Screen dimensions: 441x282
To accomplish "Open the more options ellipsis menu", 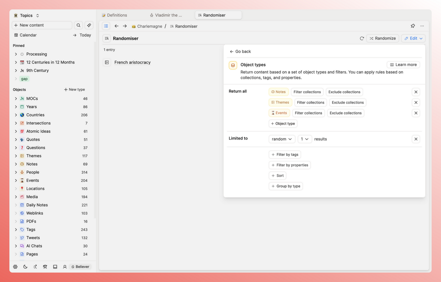I will [x=422, y=26].
